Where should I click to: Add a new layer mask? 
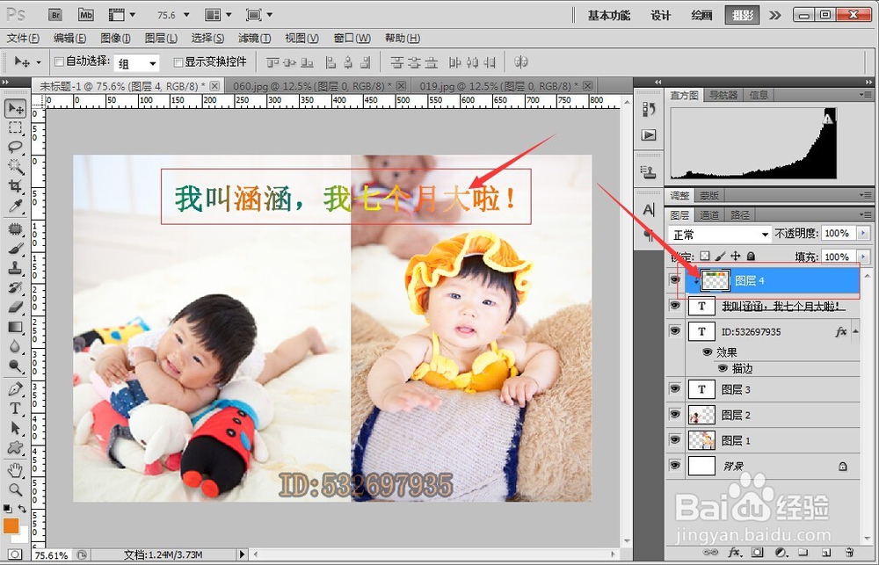click(x=757, y=552)
